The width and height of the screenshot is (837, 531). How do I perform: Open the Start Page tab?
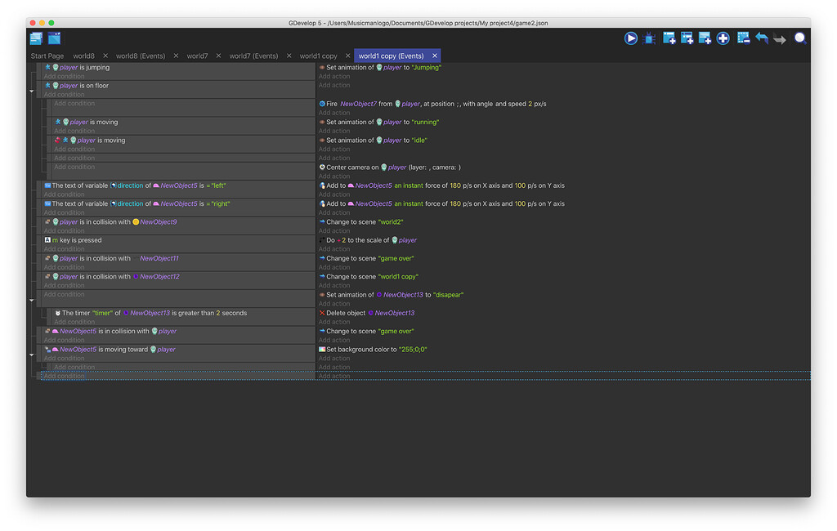47,56
